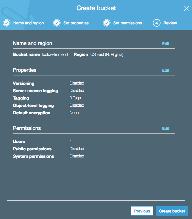This screenshot has height=219, width=192.
Task: Go to the Name and region step
Action: coord(28,23)
